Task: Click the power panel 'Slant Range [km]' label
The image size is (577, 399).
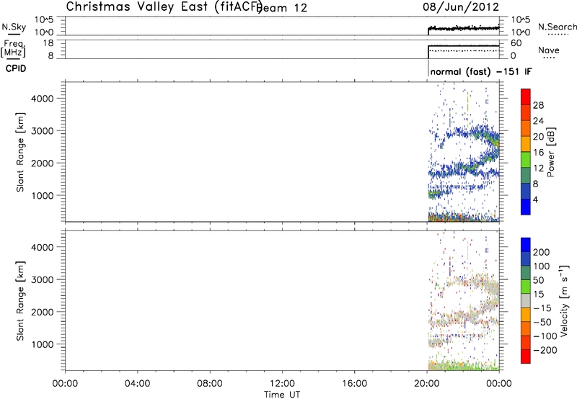Action: 20,152
